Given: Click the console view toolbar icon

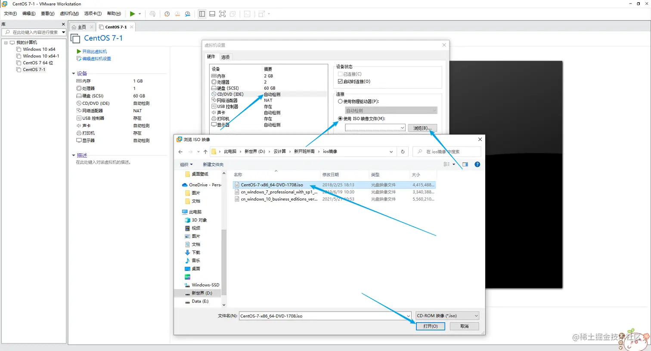Looking at the screenshot, I should pos(247,14).
